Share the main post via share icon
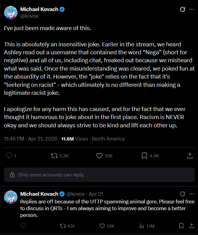198x235 pixels. point(190,156)
